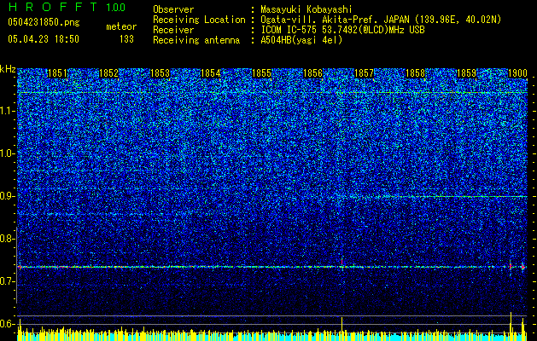
Task: Click the 1852 time marker
Action: tap(108, 73)
